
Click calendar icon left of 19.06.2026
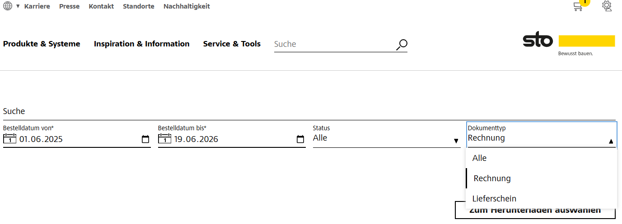tap(164, 139)
